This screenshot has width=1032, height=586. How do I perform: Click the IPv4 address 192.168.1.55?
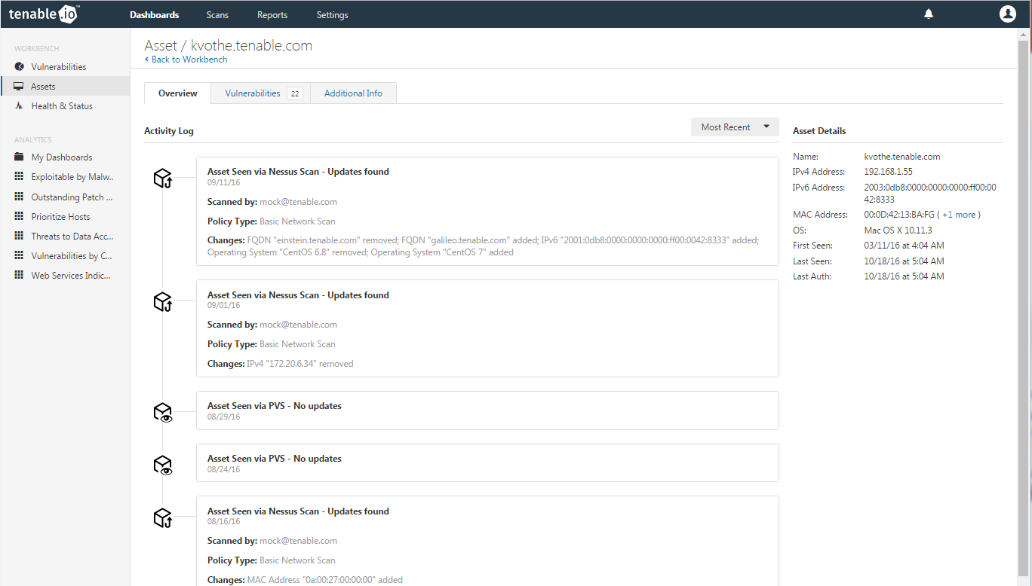pos(888,172)
